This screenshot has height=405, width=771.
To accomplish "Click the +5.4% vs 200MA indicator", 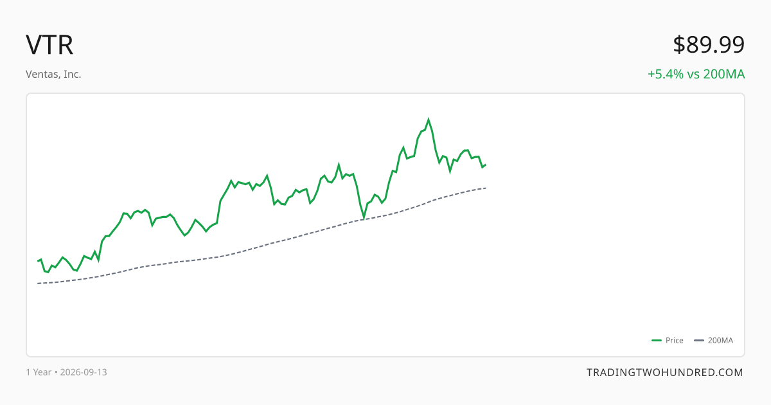I will pos(696,74).
